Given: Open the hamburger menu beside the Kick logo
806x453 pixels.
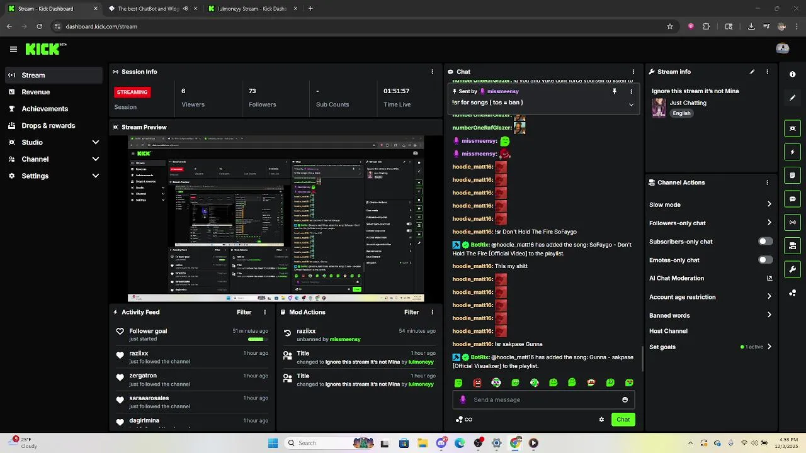Looking at the screenshot, I should (13, 49).
